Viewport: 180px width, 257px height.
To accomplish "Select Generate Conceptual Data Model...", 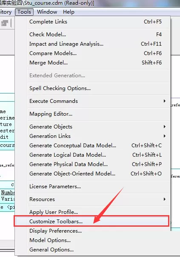I will (92, 146).
